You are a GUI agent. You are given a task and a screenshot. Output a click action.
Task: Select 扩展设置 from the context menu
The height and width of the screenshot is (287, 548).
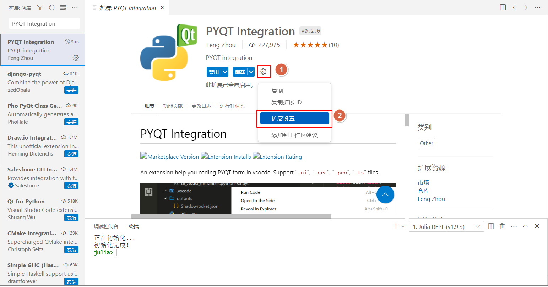[294, 119]
